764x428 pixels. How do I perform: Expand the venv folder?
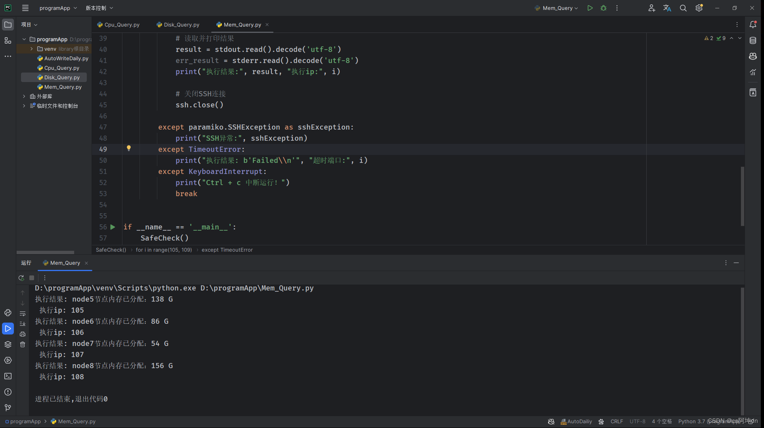click(32, 49)
